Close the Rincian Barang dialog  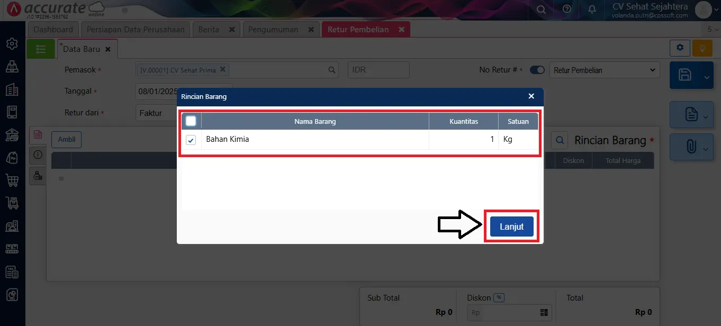[531, 96]
